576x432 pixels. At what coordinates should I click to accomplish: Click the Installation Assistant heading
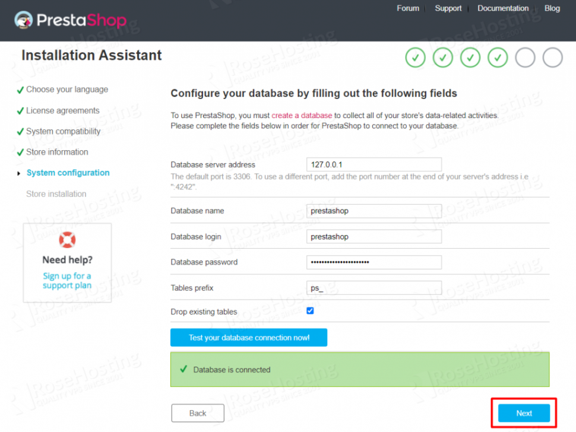pos(91,55)
